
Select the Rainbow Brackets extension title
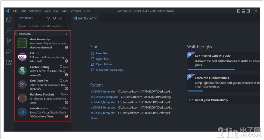(42, 94)
